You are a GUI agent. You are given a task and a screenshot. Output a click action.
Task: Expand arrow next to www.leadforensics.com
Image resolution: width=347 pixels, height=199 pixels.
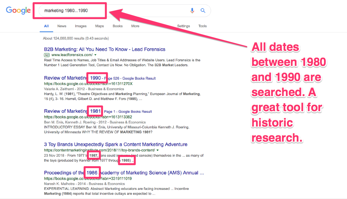coord(96,55)
